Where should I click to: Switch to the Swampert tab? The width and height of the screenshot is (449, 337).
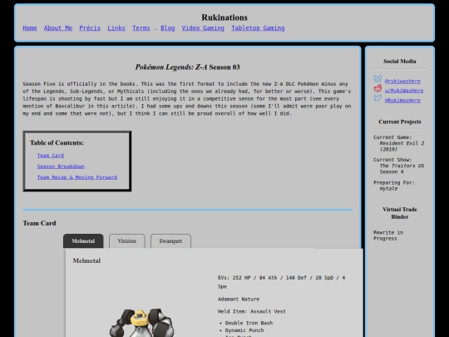coord(170,241)
